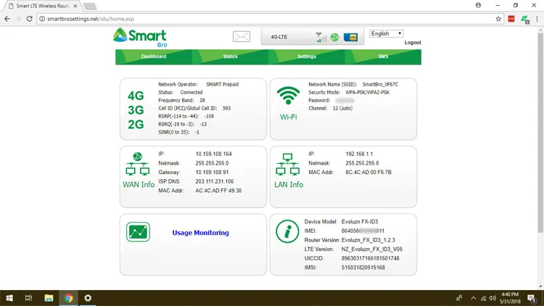Show hidden tray icons chevron
The width and height of the screenshot is (544, 306).
pyautogui.click(x=473, y=298)
